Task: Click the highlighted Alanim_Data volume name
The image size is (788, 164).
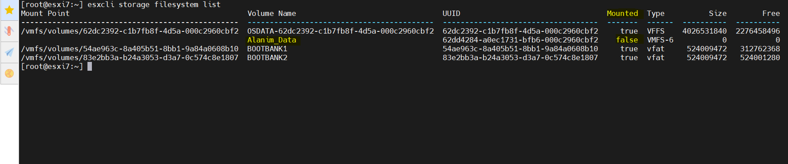Action: click(272, 40)
